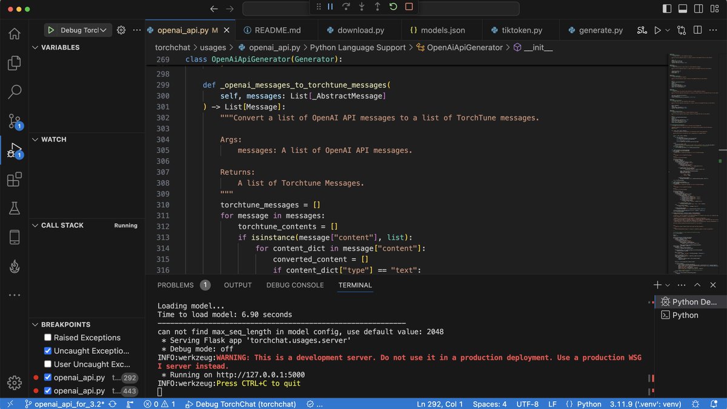Enable User Uncaught Exceptions breakpoint
Image resolution: width=727 pixels, height=409 pixels.
(x=48, y=364)
